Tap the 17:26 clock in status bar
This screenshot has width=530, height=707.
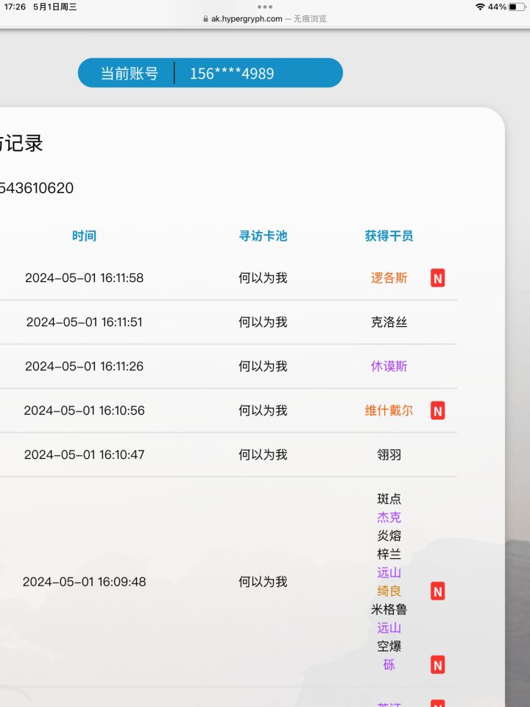pos(15,7)
